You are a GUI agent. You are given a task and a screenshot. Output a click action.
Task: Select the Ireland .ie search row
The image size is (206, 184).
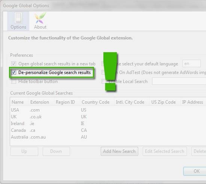tap(108, 124)
